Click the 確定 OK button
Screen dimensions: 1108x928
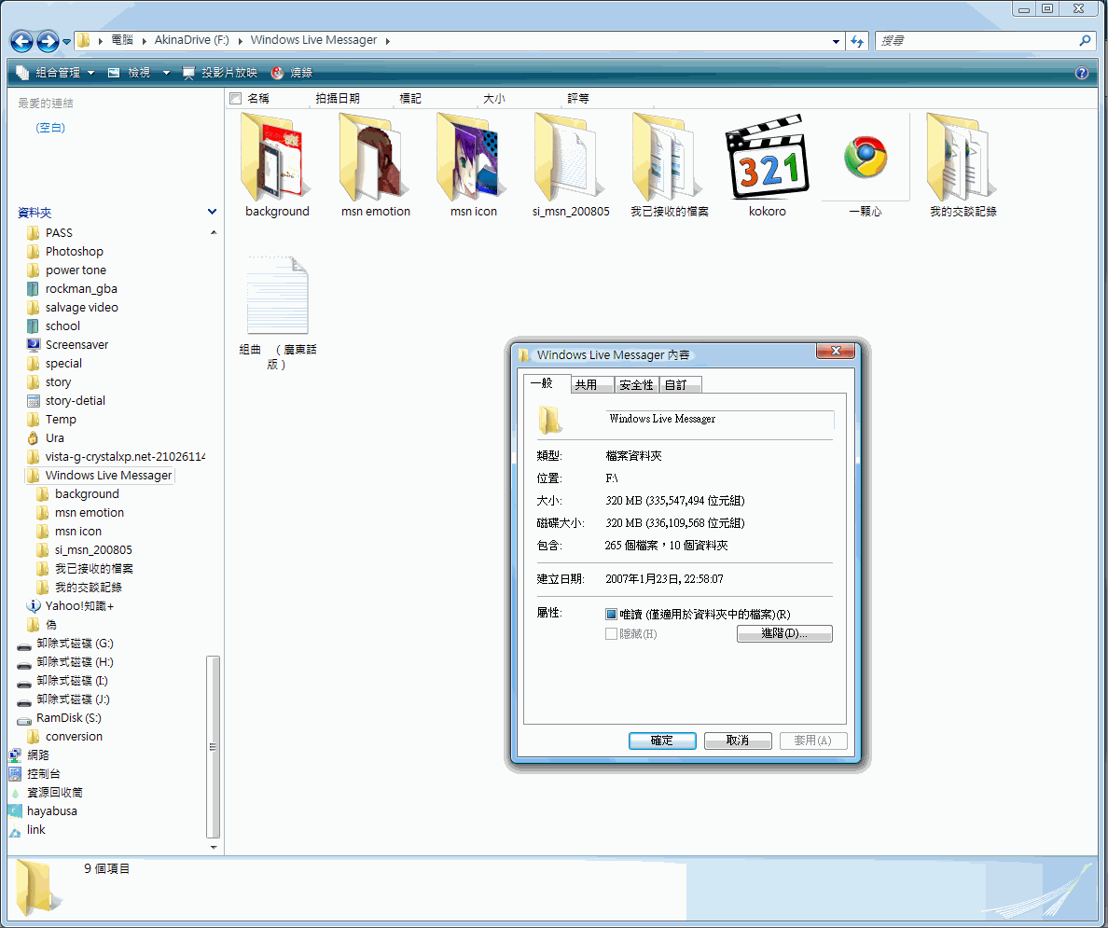(x=662, y=741)
